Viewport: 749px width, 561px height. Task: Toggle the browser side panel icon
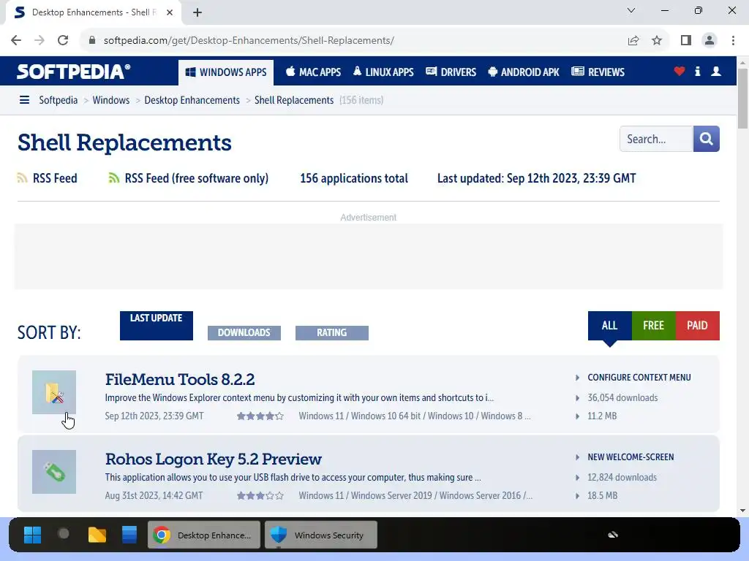pos(686,40)
